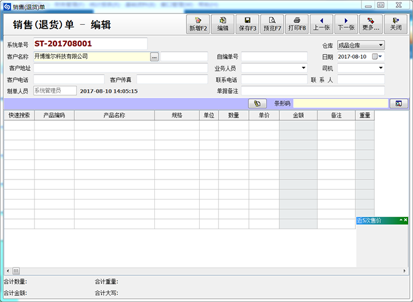Click the 客户传真 input field
The image size is (413, 302).
click(172, 79)
